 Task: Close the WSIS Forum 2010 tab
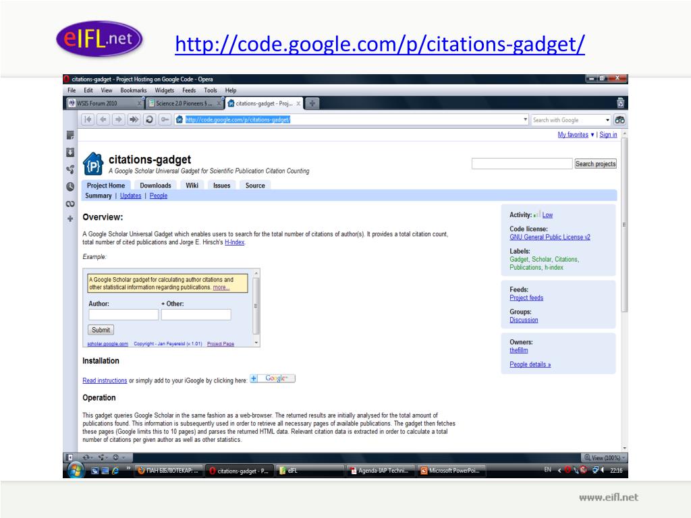(x=139, y=103)
